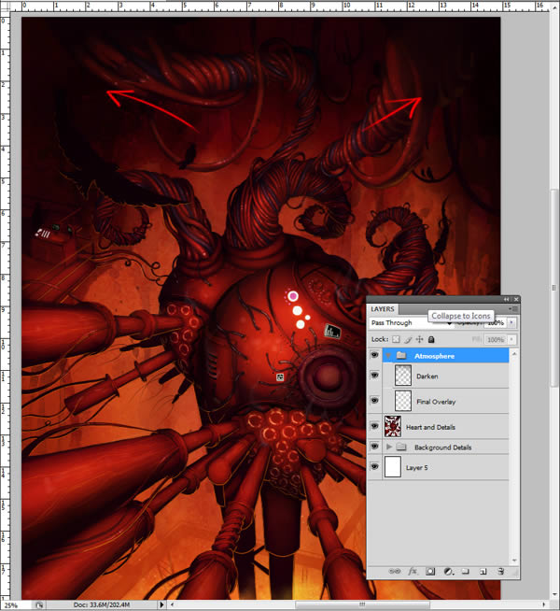
Task: Click the canvas vertical scrollbar thumb
Action: point(554,288)
